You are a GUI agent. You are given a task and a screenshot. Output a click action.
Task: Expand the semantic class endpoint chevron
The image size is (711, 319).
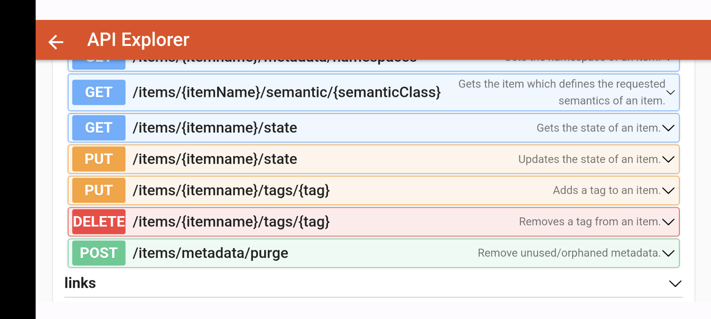[x=670, y=93]
